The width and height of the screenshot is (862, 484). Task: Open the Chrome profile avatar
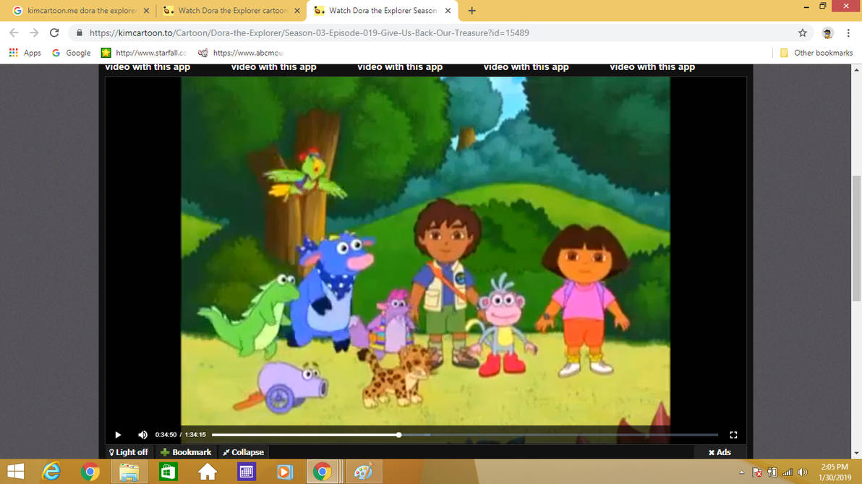click(x=827, y=33)
